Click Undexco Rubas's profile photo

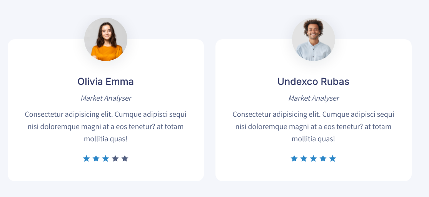314,39
